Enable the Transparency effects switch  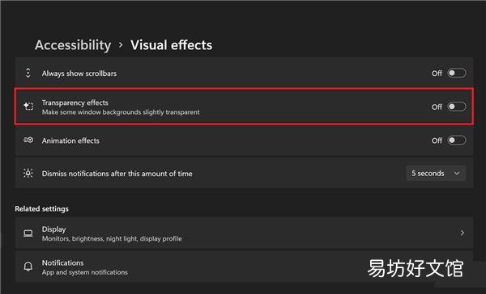pos(457,107)
